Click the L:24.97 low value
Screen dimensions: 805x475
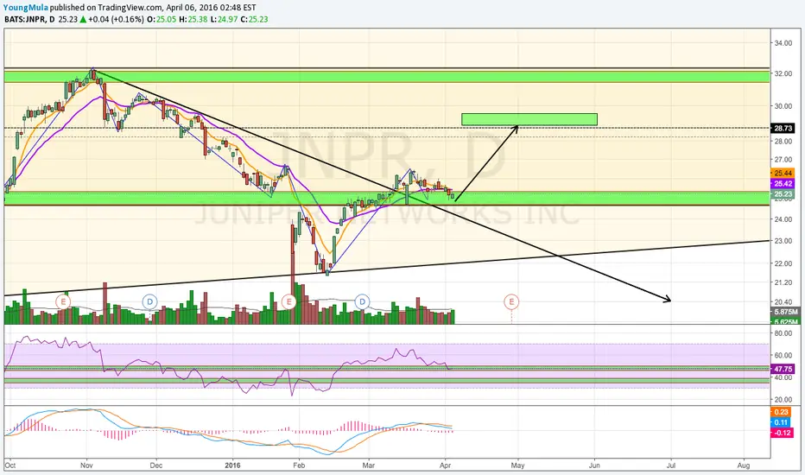click(224, 19)
